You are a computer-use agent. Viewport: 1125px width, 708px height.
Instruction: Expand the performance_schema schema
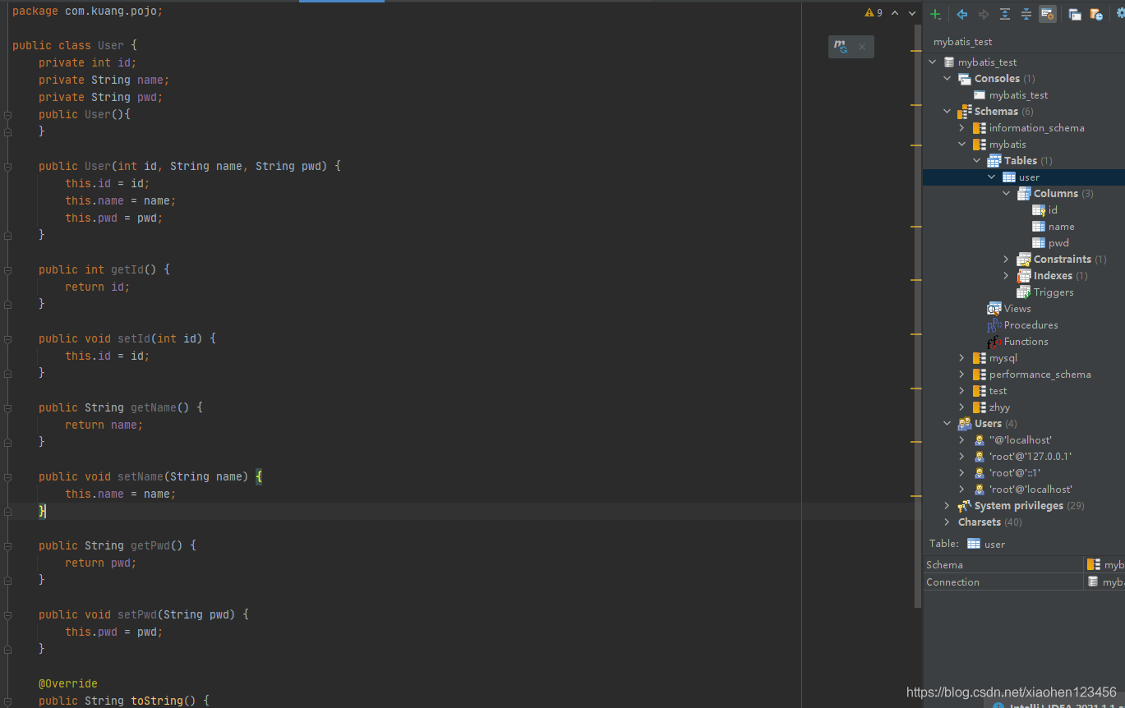tap(961, 375)
